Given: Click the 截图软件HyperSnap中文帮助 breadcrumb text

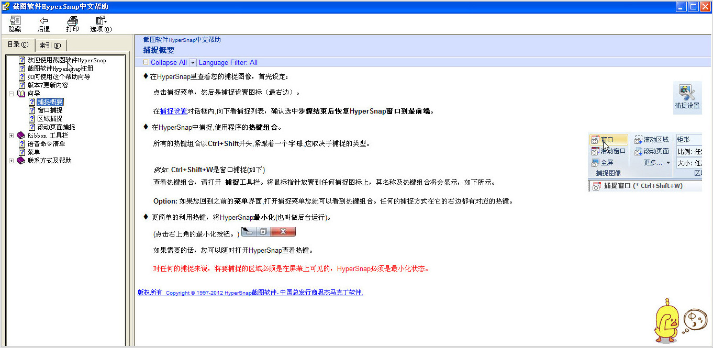Looking at the screenshot, I should 182,40.
